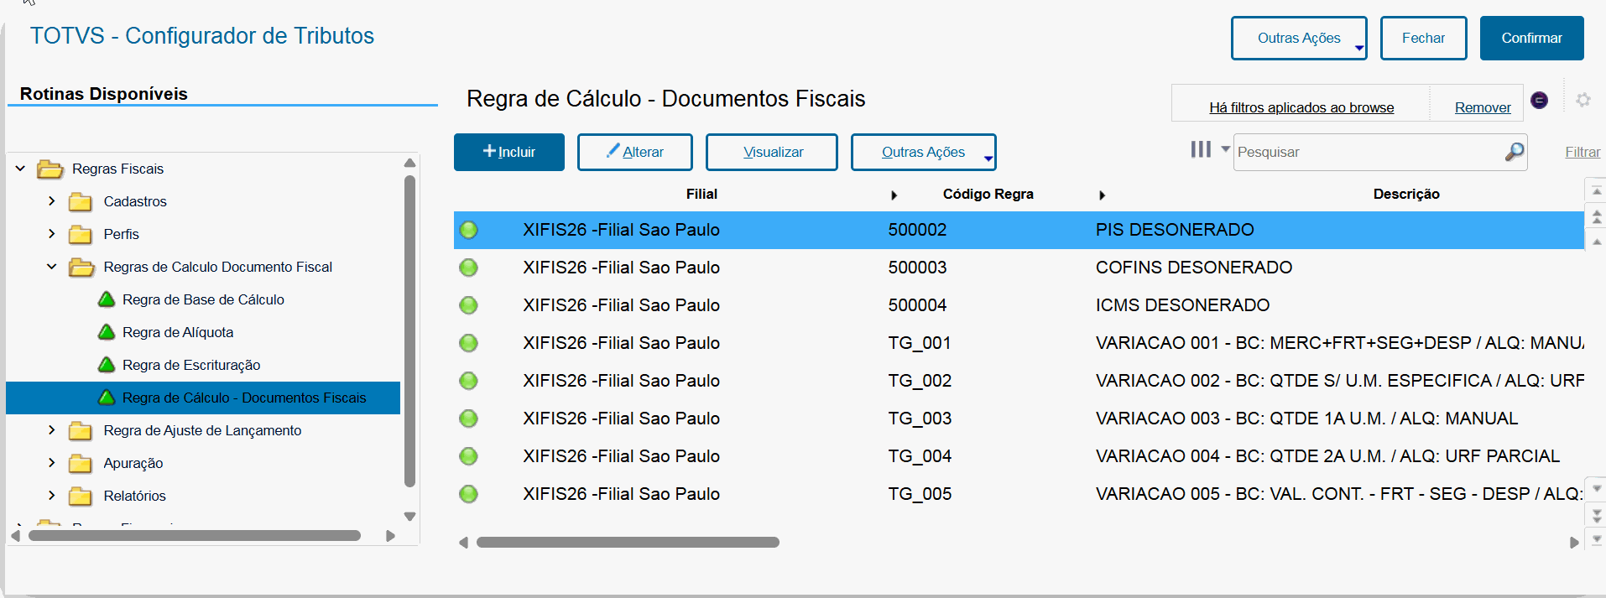Select Regra de Escrituração in the tree
The image size is (1606, 598).
pyautogui.click(x=191, y=365)
